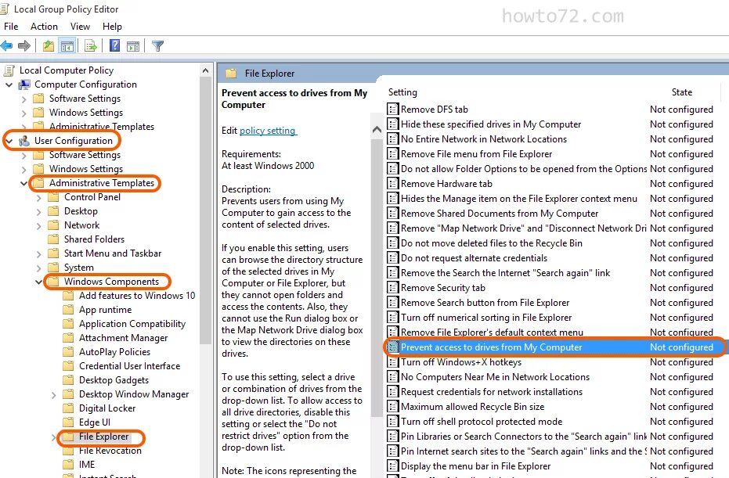Click the Remove DFS tab policy icon

pos(393,110)
